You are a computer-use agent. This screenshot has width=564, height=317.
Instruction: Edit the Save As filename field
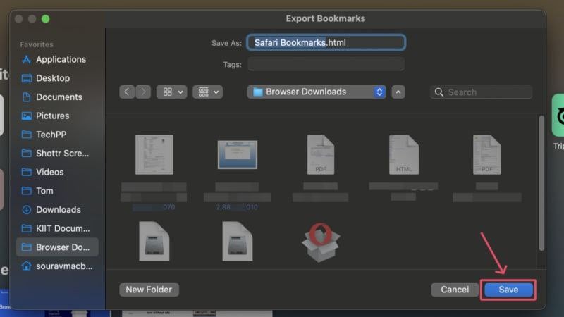[x=326, y=42]
